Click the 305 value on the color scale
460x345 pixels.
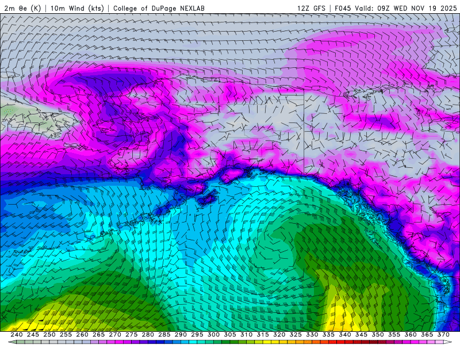230,335
